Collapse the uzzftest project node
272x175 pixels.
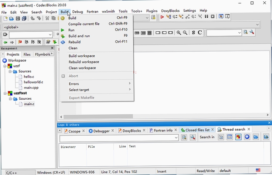(5, 93)
